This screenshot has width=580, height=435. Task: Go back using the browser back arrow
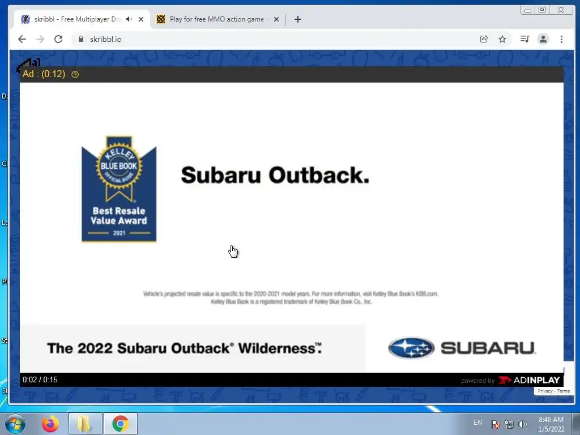[22, 39]
